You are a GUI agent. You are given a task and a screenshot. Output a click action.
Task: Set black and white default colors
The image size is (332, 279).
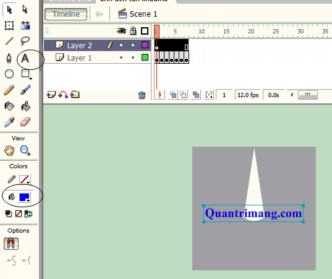(x=9, y=214)
